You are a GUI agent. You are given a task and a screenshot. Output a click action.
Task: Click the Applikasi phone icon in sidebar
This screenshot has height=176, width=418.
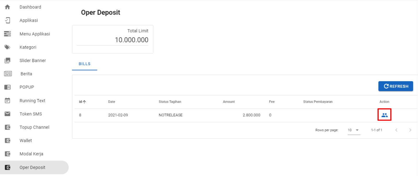(x=8, y=20)
